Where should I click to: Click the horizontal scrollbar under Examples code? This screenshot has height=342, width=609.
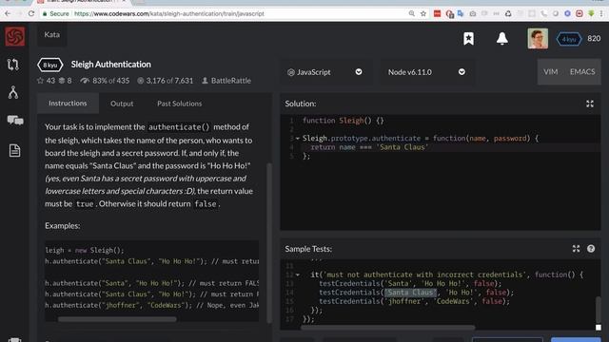coord(117,319)
